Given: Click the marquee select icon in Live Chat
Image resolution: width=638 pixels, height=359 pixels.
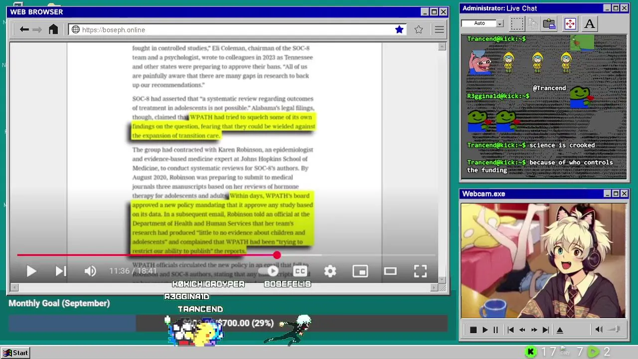Looking at the screenshot, I should [x=517, y=23].
